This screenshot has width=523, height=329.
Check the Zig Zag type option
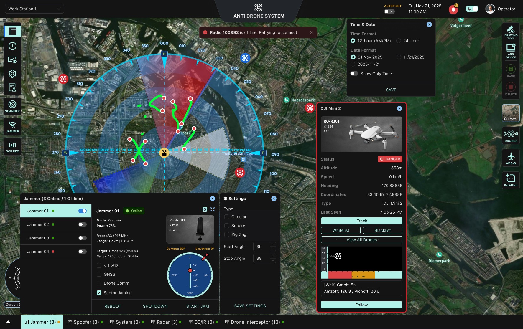(x=227, y=234)
